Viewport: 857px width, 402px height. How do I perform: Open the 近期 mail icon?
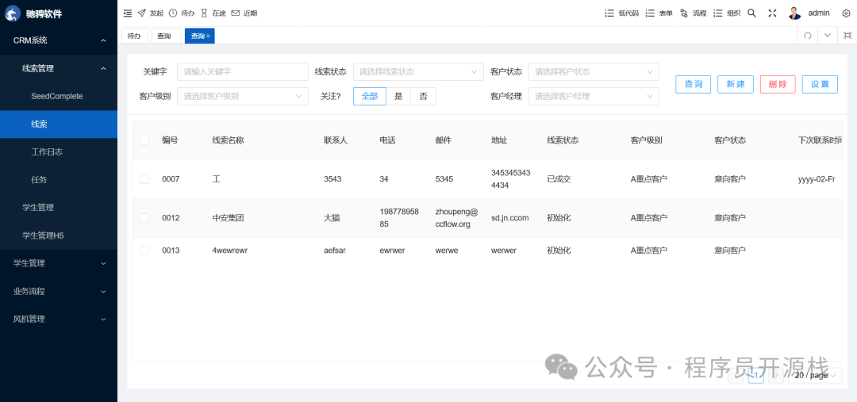(236, 13)
